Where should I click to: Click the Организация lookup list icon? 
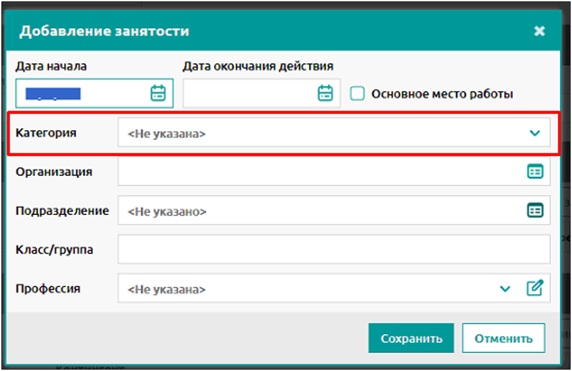coord(535,172)
